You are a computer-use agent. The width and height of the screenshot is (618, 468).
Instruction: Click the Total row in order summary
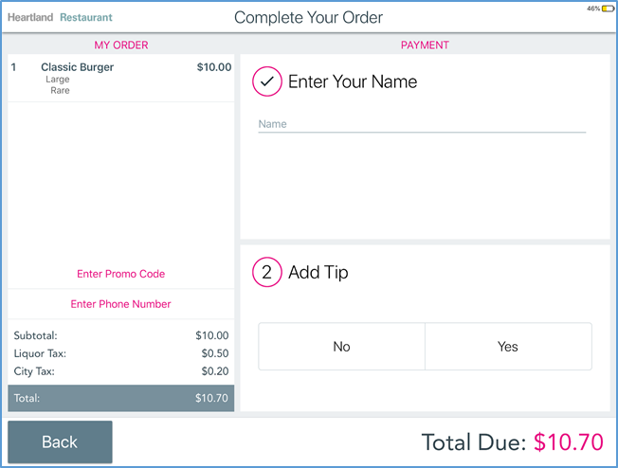120,398
